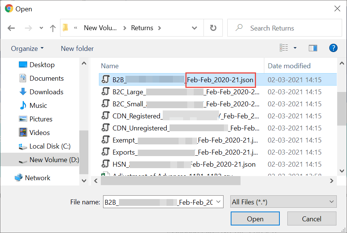
Task: Open Music in navigation pane
Action: pyautogui.click(x=33, y=106)
